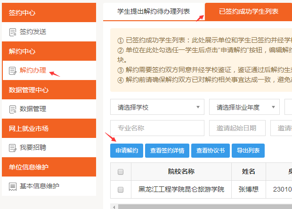Click the 解约办理 edit icon

(13, 71)
